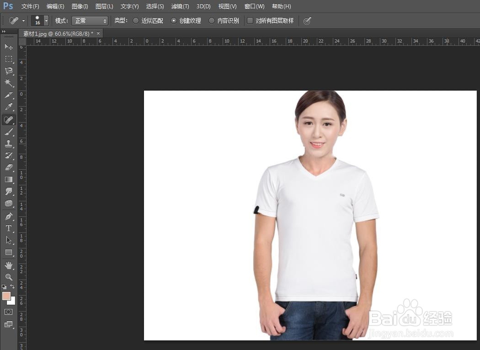Open the 滤镜 menu
Viewport: 480px width, 350px height.
(180, 6)
